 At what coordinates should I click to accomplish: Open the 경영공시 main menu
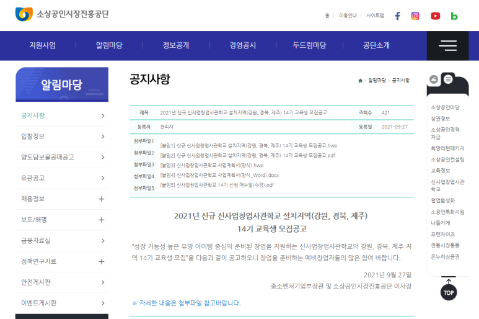242,45
